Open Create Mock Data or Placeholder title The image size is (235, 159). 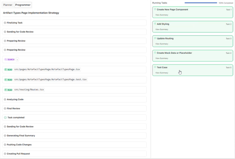tap(174, 53)
